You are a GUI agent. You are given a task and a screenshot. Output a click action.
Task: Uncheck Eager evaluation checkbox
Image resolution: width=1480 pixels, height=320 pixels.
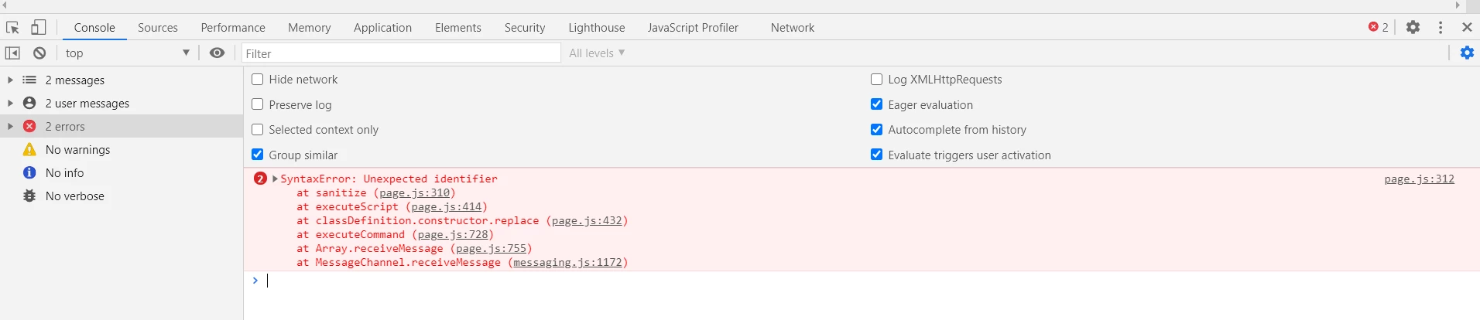pos(876,104)
